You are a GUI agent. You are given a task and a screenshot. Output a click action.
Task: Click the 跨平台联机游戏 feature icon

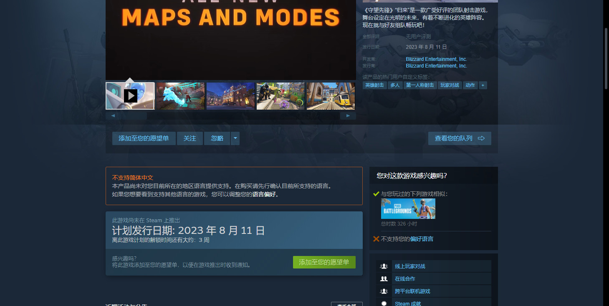coord(384,291)
